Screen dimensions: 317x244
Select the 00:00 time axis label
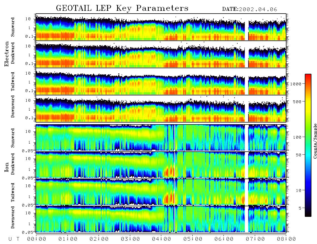pos(37,239)
